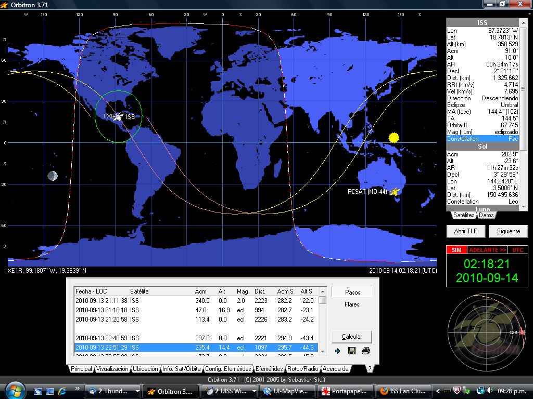
Task: Click the ISS satellite icon on the map
Action: pos(118,117)
